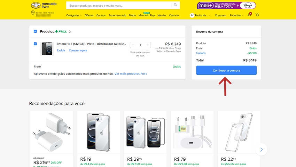
Task: Click the Continuar a compra button
Action: tap(226, 70)
